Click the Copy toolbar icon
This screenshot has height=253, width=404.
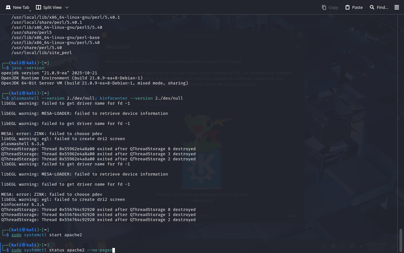pos(330,7)
